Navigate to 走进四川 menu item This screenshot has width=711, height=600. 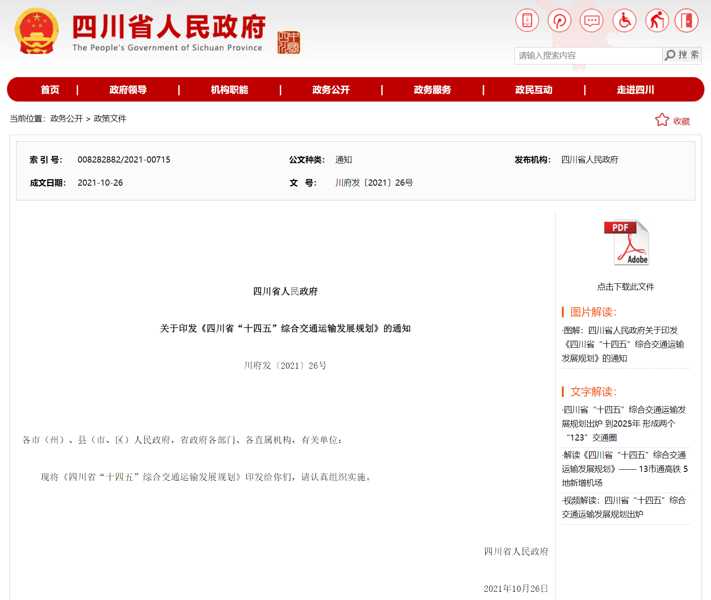635,90
